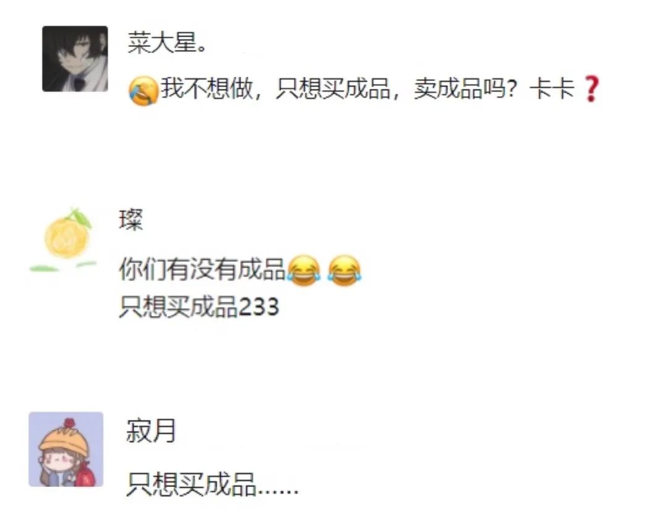Select 寂月's message 只想买成品……
This screenshot has height=530, width=667.
point(212,484)
